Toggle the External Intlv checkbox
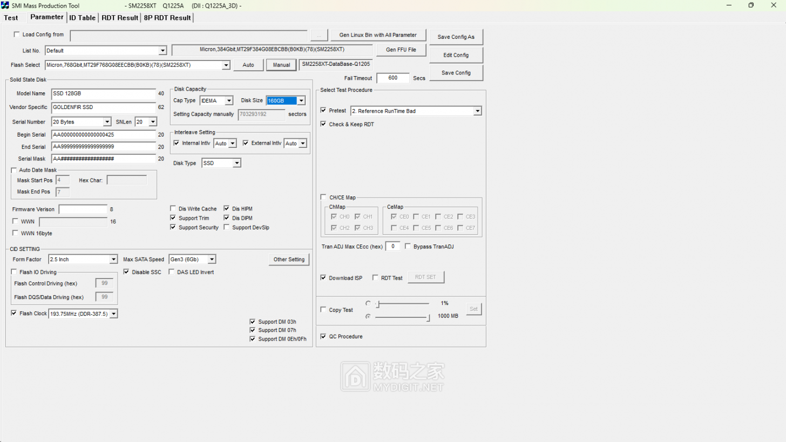The height and width of the screenshot is (442, 786). click(246, 143)
